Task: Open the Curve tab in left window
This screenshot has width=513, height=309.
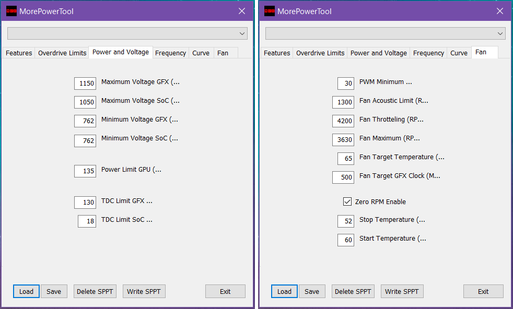Action: click(201, 53)
